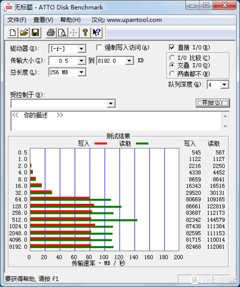The width and height of the screenshot is (240, 287).
Task: Click write value 82468 in last row
Action: coord(193,247)
